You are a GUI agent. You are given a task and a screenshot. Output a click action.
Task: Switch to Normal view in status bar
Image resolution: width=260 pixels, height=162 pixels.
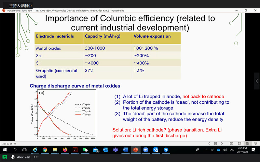[231, 143]
